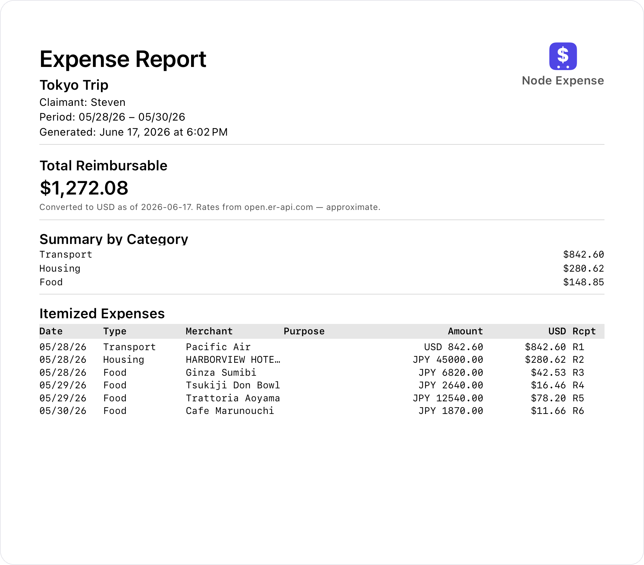Screen dimensions: 644x565
Task: Click the $78.20 USD cell
Action: (548, 398)
